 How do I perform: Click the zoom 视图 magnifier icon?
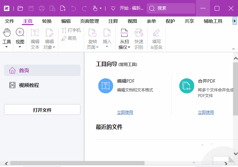(x=20, y=32)
